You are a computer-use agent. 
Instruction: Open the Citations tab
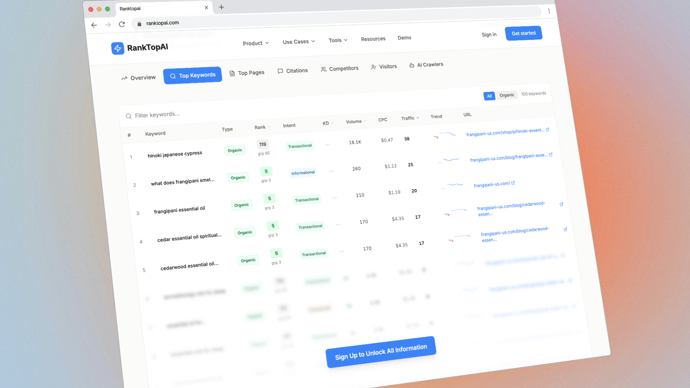click(x=292, y=71)
